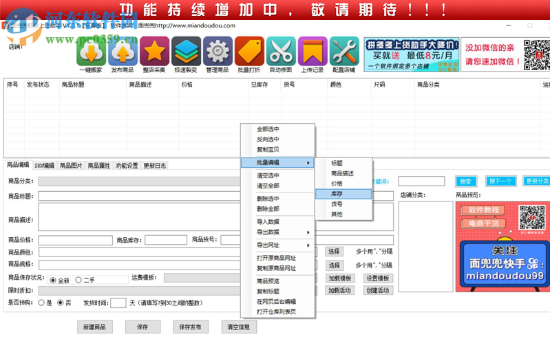Open the 配置店铺 wrench icon
The width and height of the screenshot is (550, 341).
[x=344, y=51]
